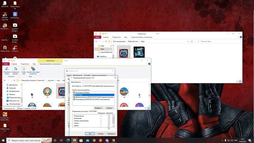Open address history dropdown in the back Explorer window

click(x=188, y=41)
